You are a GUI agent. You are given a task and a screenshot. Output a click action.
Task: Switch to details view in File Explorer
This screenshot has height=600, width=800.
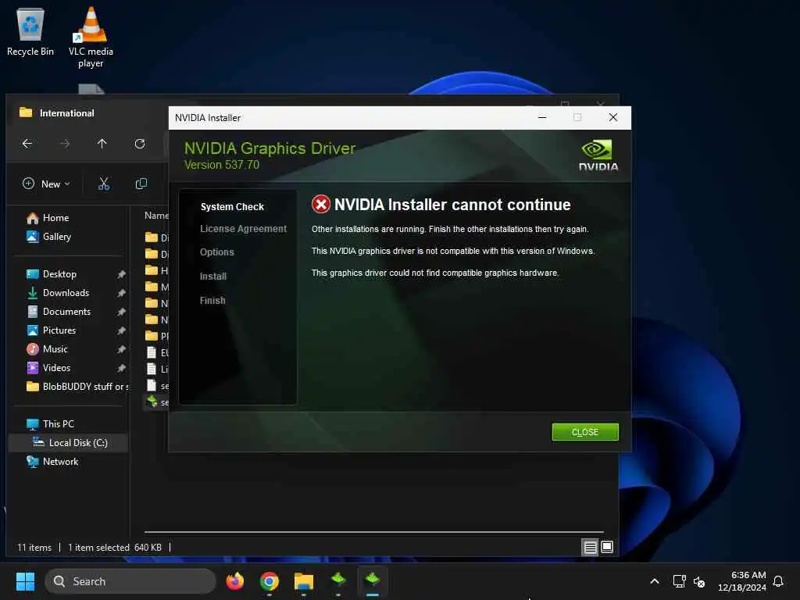click(590, 548)
